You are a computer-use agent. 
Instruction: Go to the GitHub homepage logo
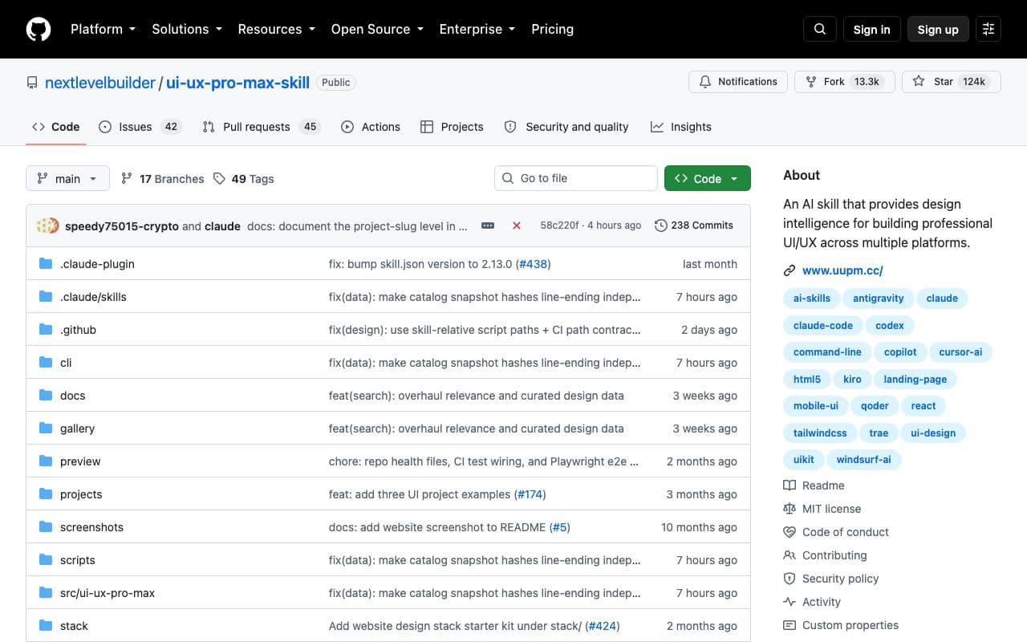(x=39, y=29)
